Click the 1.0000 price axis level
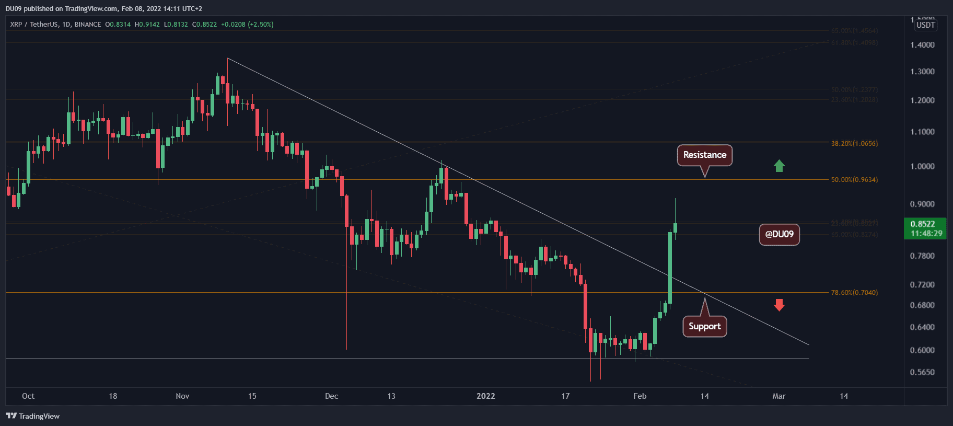This screenshot has height=426, width=953. click(x=922, y=166)
